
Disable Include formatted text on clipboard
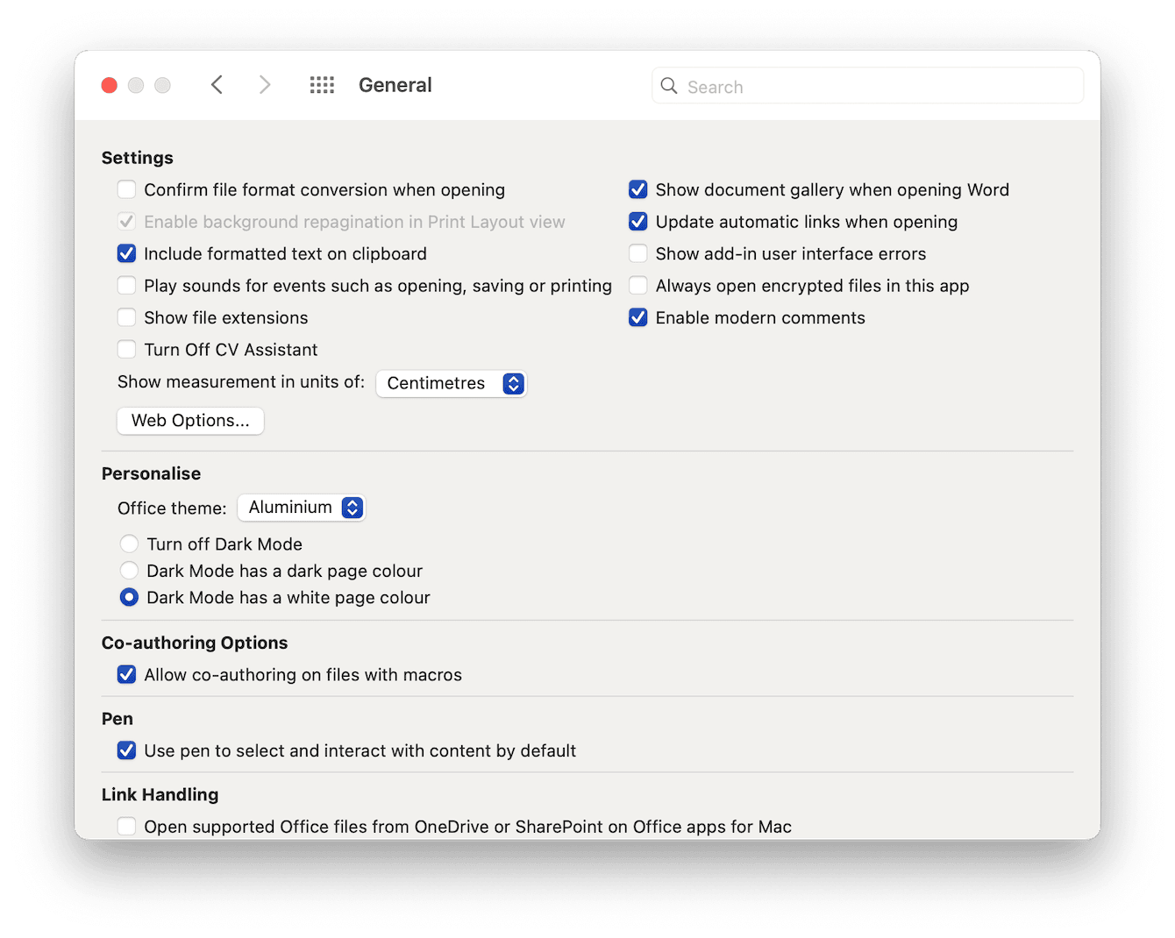[x=126, y=253]
